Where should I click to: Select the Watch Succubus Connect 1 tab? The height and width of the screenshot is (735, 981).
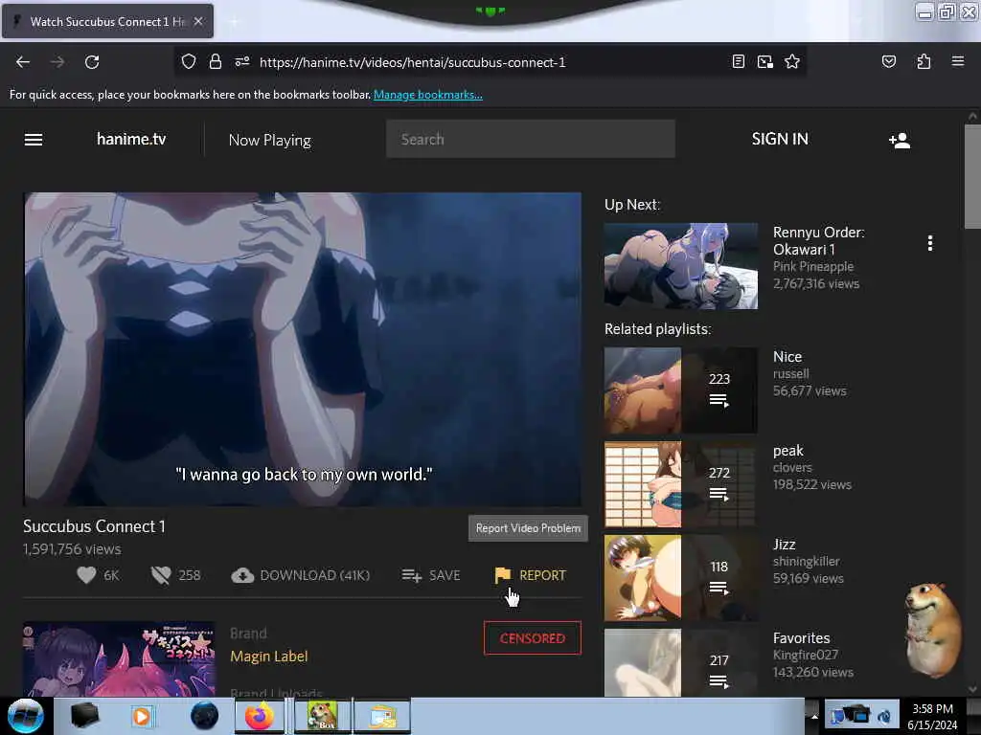click(107, 22)
